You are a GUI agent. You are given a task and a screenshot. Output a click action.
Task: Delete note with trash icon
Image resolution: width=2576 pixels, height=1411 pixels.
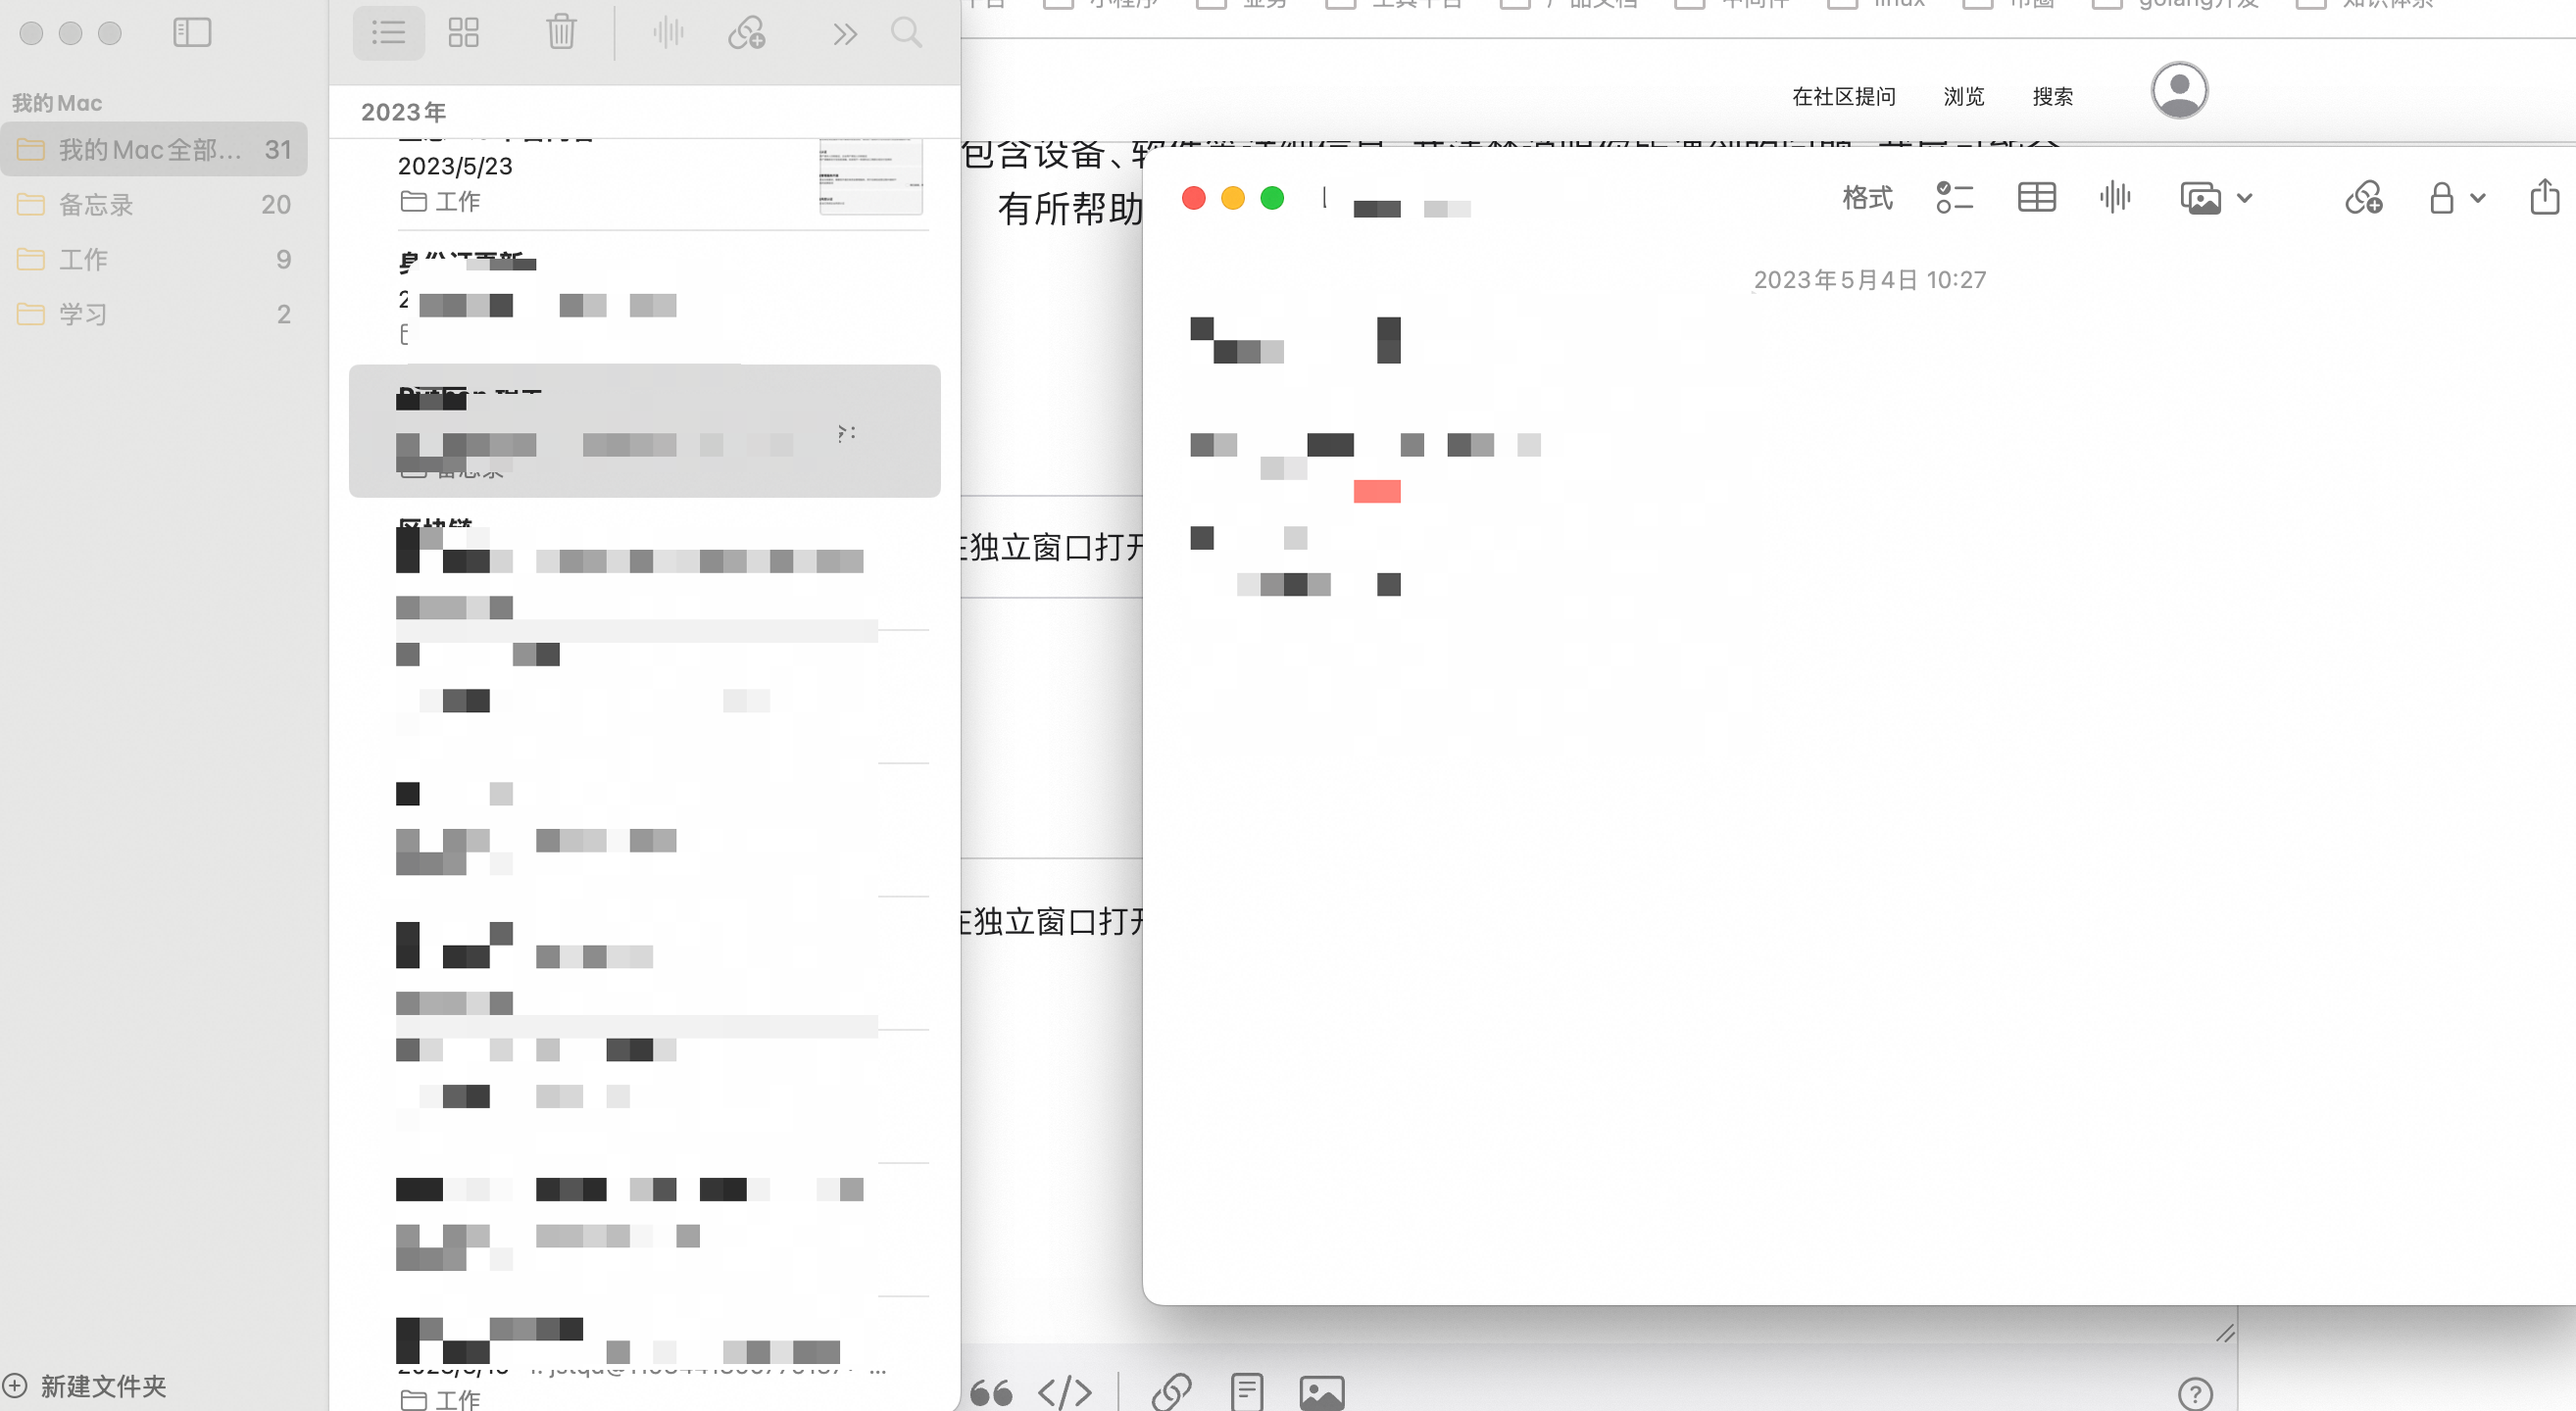click(x=561, y=33)
